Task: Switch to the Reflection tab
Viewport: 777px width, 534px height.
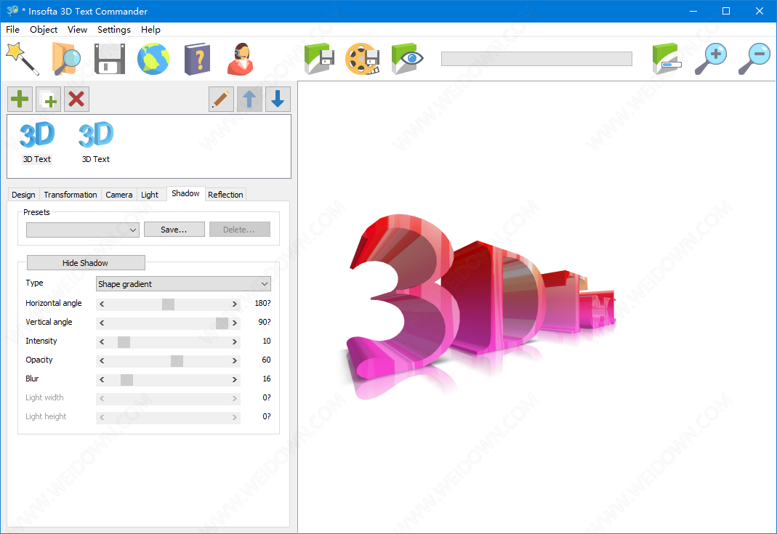Action: pos(225,195)
